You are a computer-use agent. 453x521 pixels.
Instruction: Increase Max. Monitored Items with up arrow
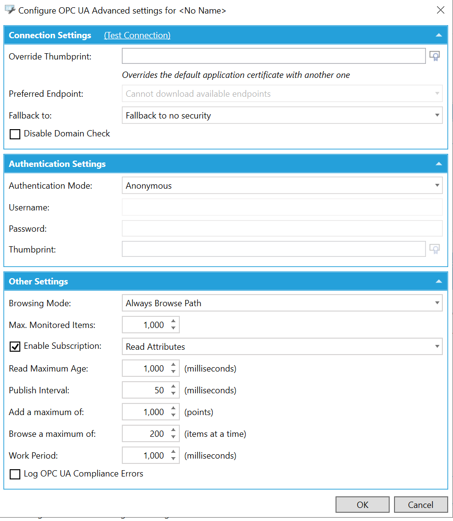174,321
